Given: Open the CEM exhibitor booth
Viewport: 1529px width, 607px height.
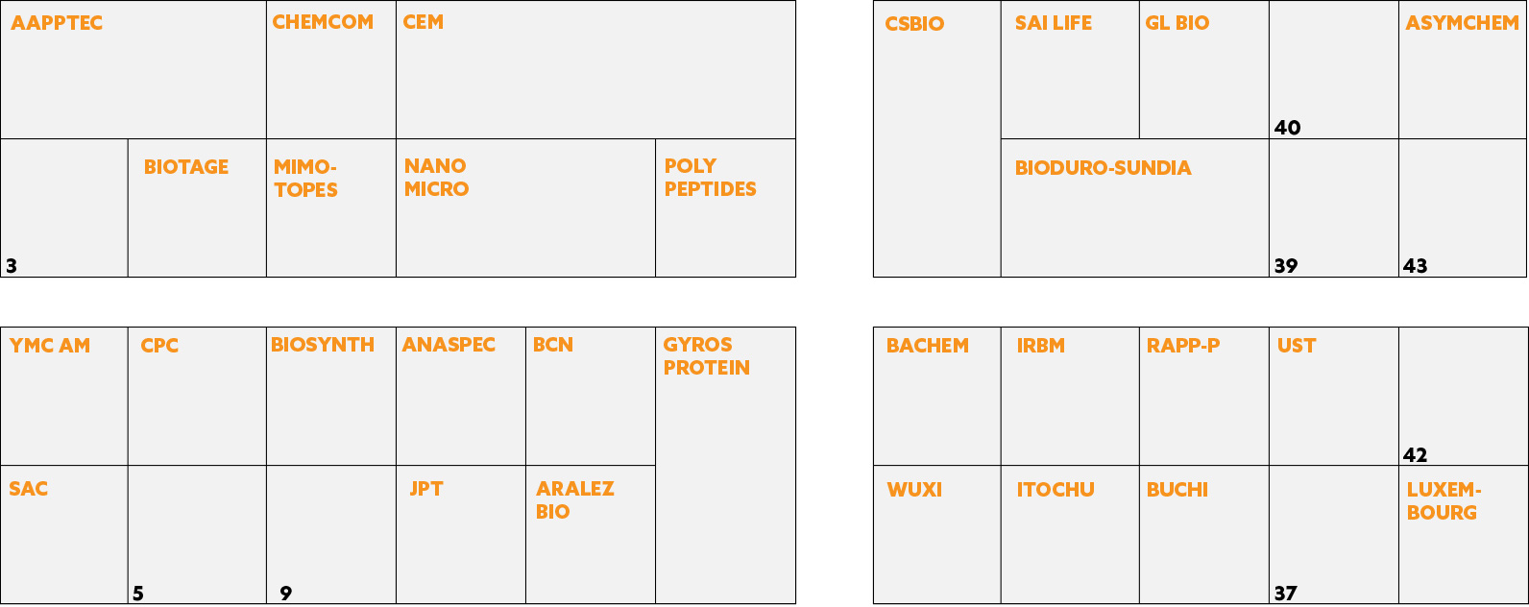Looking at the screenshot, I should pyautogui.click(x=595, y=70).
